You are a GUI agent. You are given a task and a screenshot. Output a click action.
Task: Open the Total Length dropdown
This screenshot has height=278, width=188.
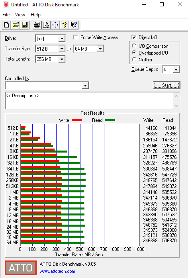[x=62, y=59]
